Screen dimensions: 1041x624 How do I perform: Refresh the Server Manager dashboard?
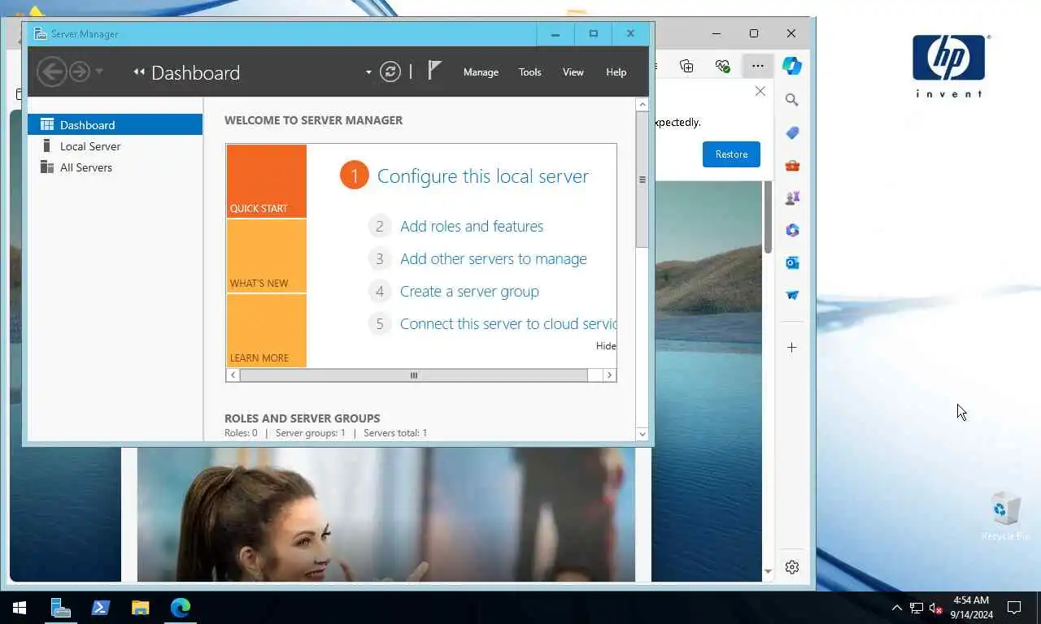(390, 71)
